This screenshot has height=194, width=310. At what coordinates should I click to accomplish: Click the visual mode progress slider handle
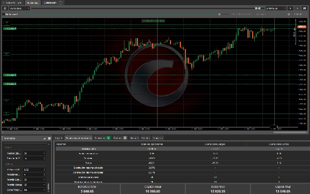point(220,14)
